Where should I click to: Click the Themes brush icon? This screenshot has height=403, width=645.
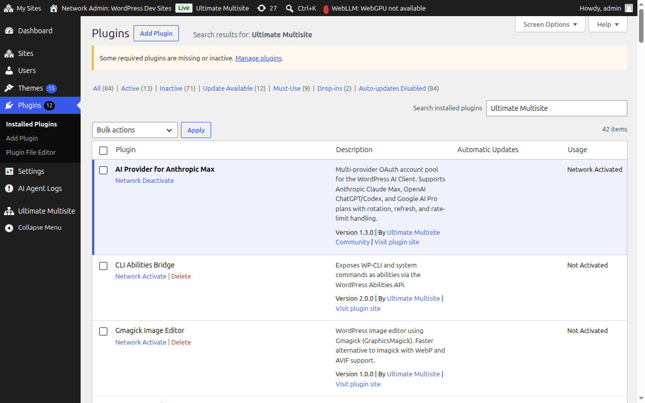(9, 88)
